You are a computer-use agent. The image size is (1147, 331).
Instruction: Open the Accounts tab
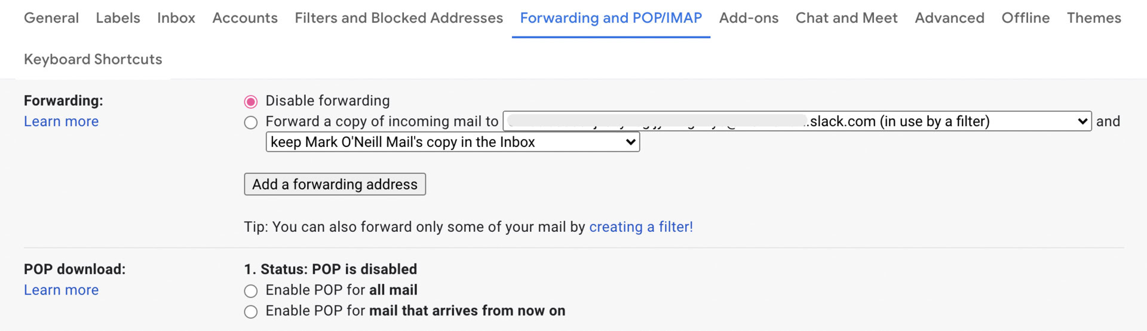(245, 18)
